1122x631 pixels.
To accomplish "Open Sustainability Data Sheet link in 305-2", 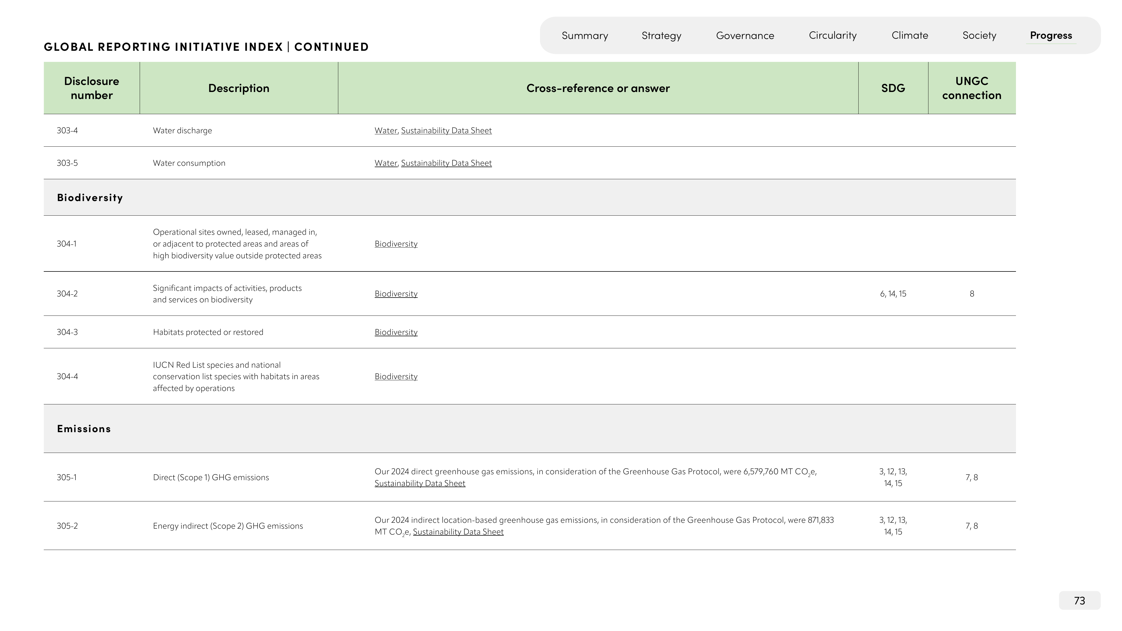I will (x=458, y=532).
